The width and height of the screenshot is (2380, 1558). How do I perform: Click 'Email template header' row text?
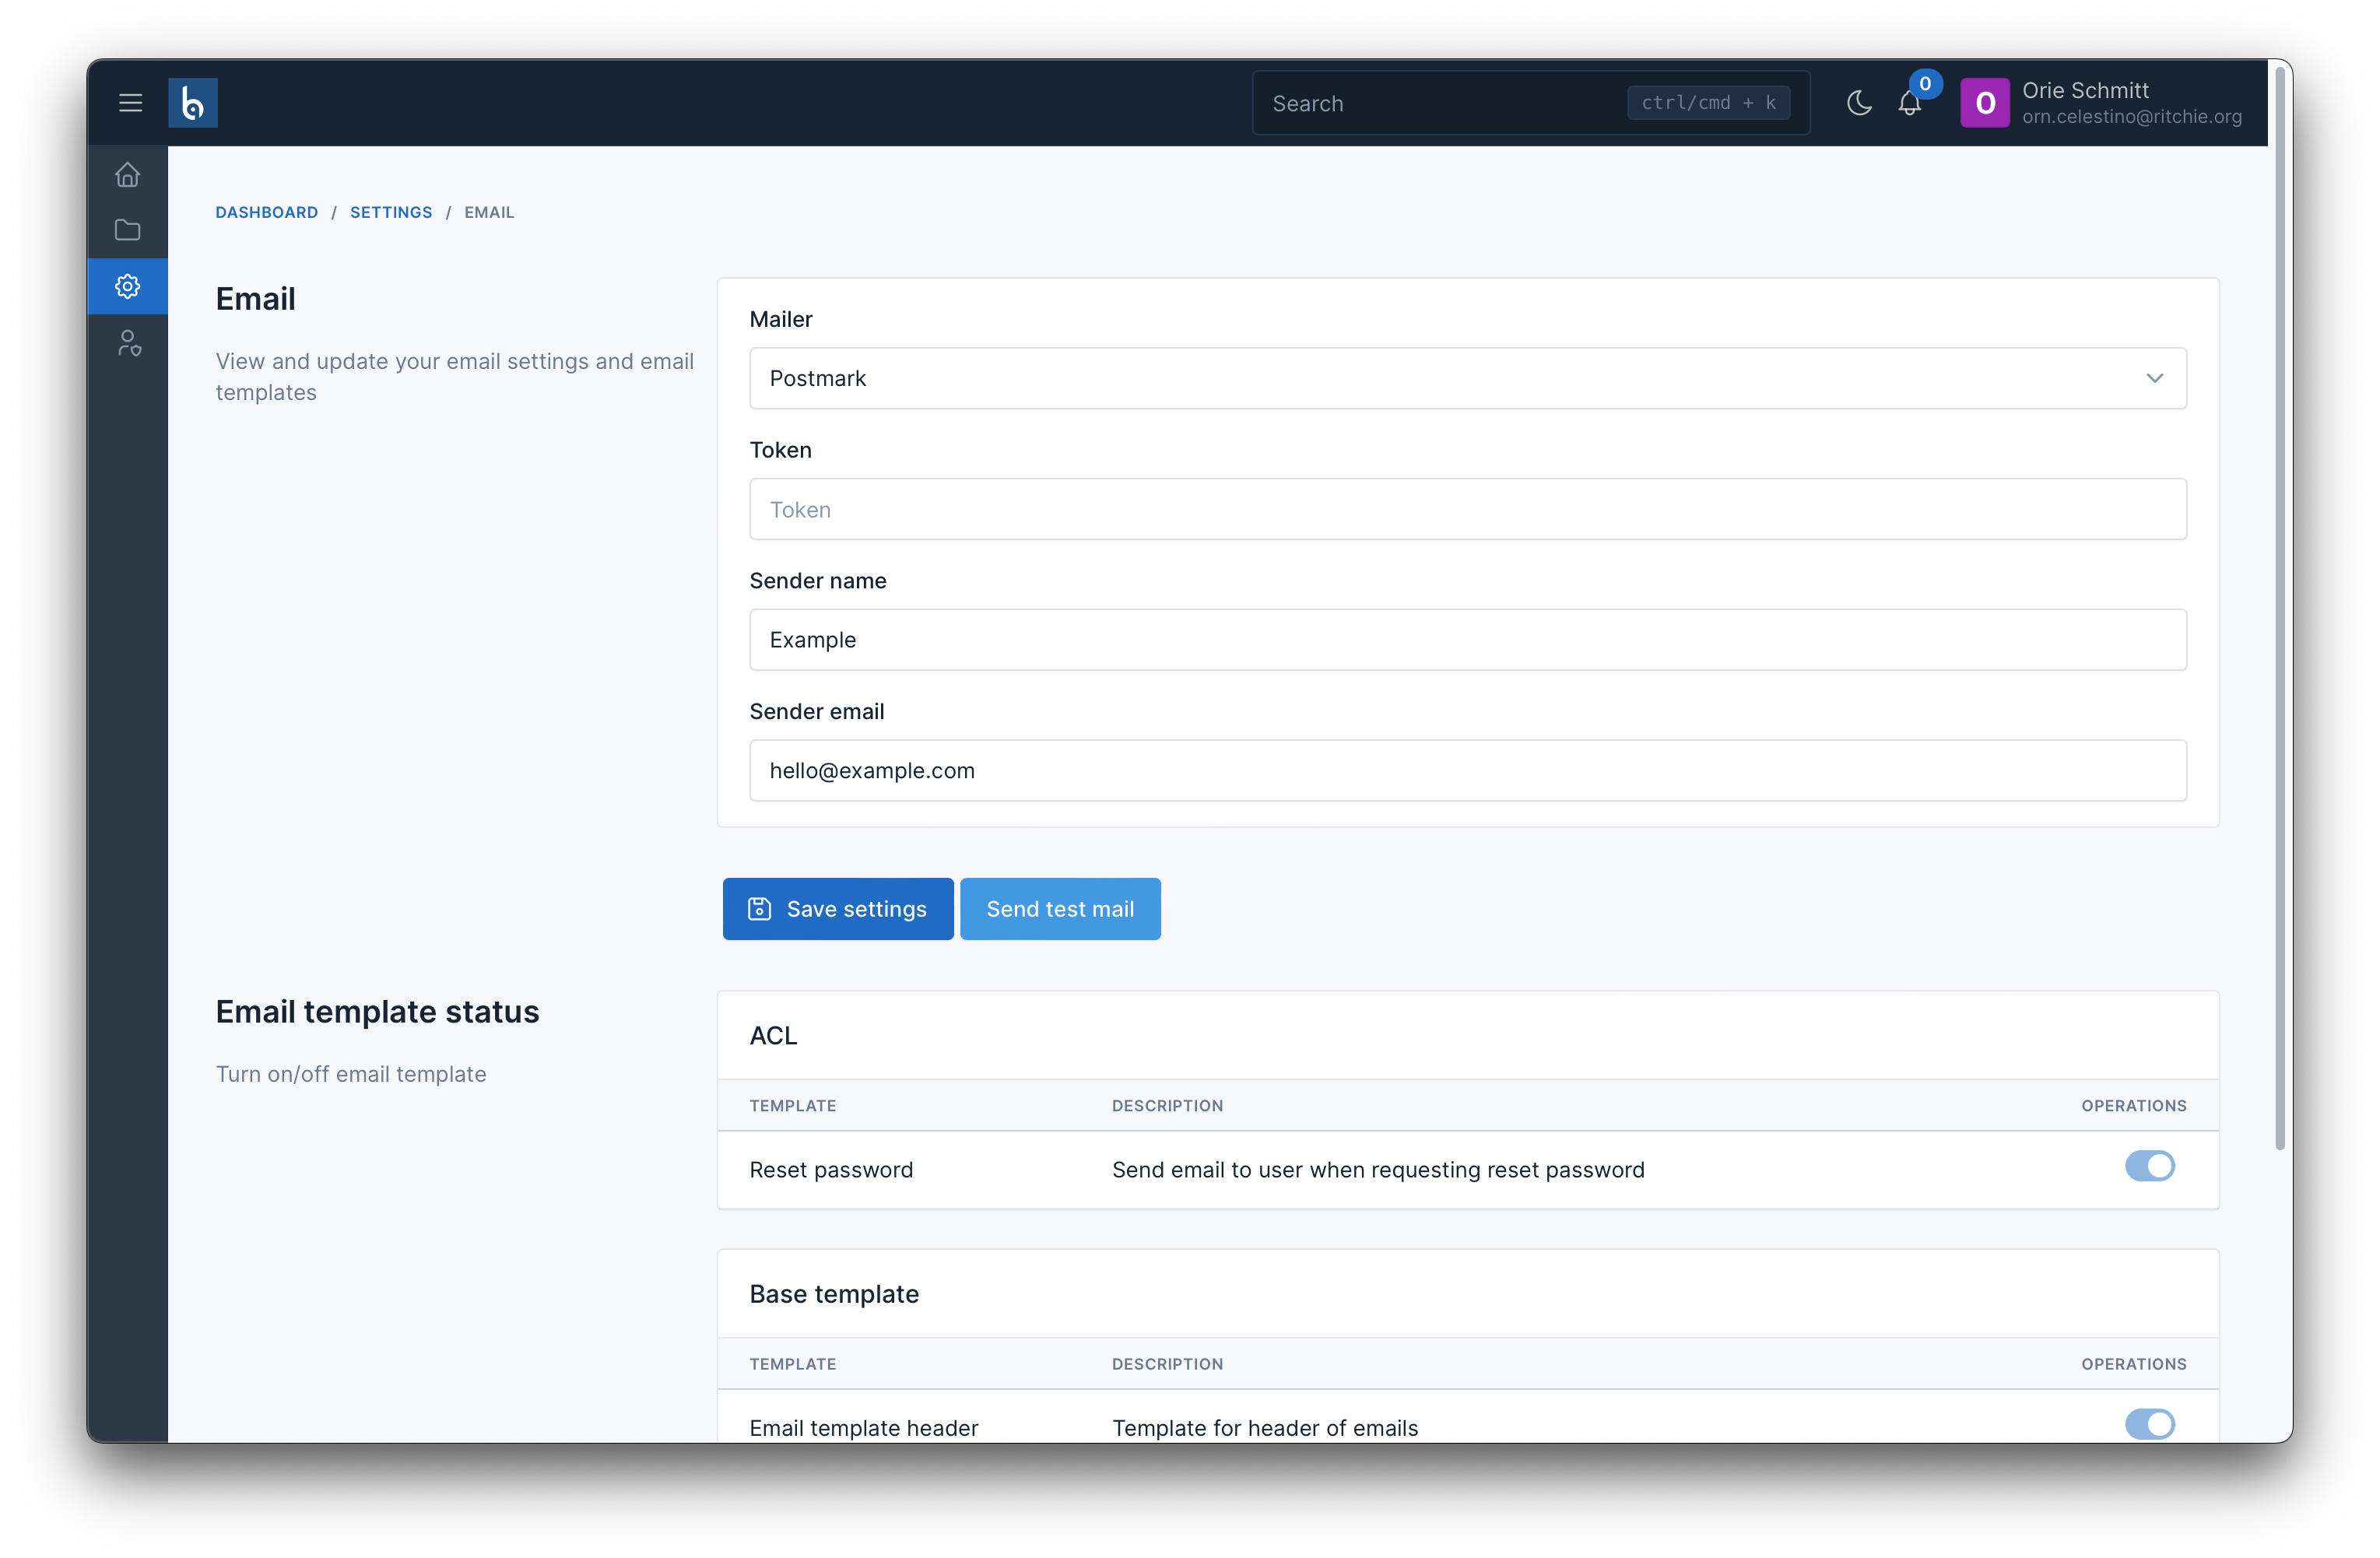pyautogui.click(x=864, y=1427)
